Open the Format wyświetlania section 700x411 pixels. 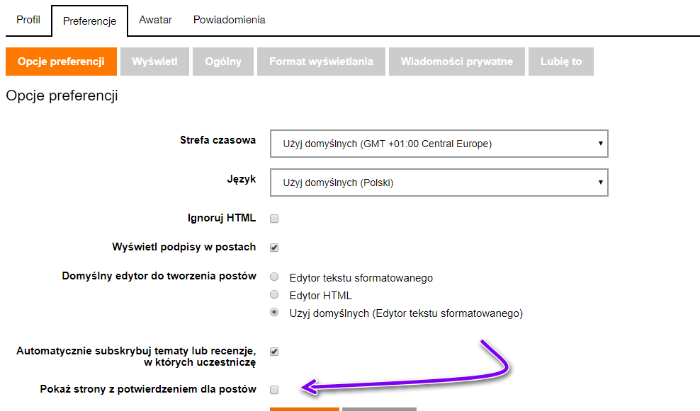click(x=321, y=62)
